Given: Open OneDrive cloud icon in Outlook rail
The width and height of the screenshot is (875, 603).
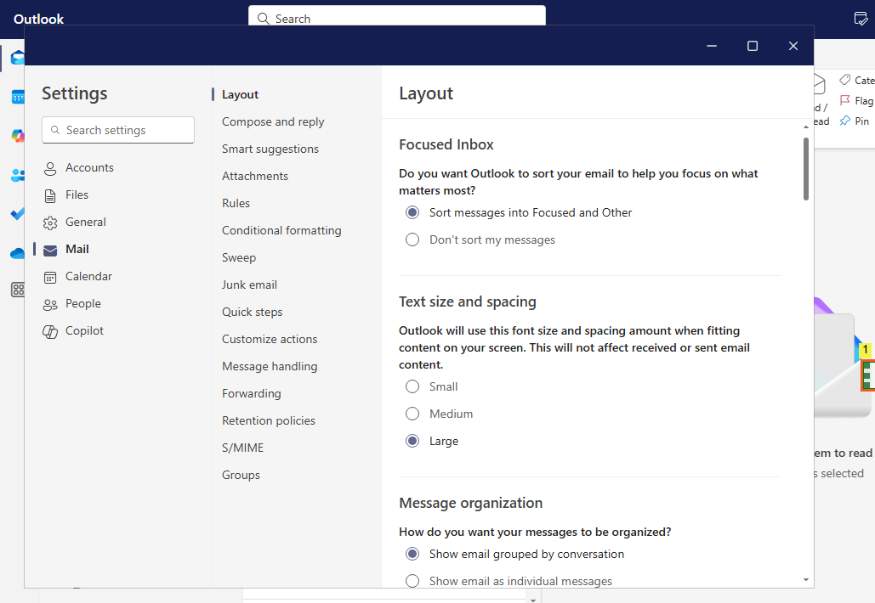Looking at the screenshot, I should coord(18,254).
